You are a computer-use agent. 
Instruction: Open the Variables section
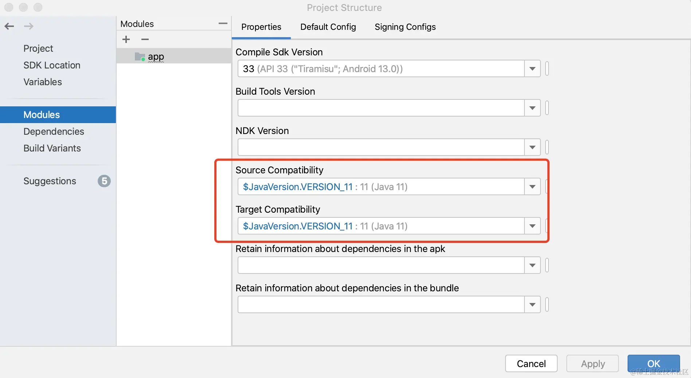tap(43, 82)
